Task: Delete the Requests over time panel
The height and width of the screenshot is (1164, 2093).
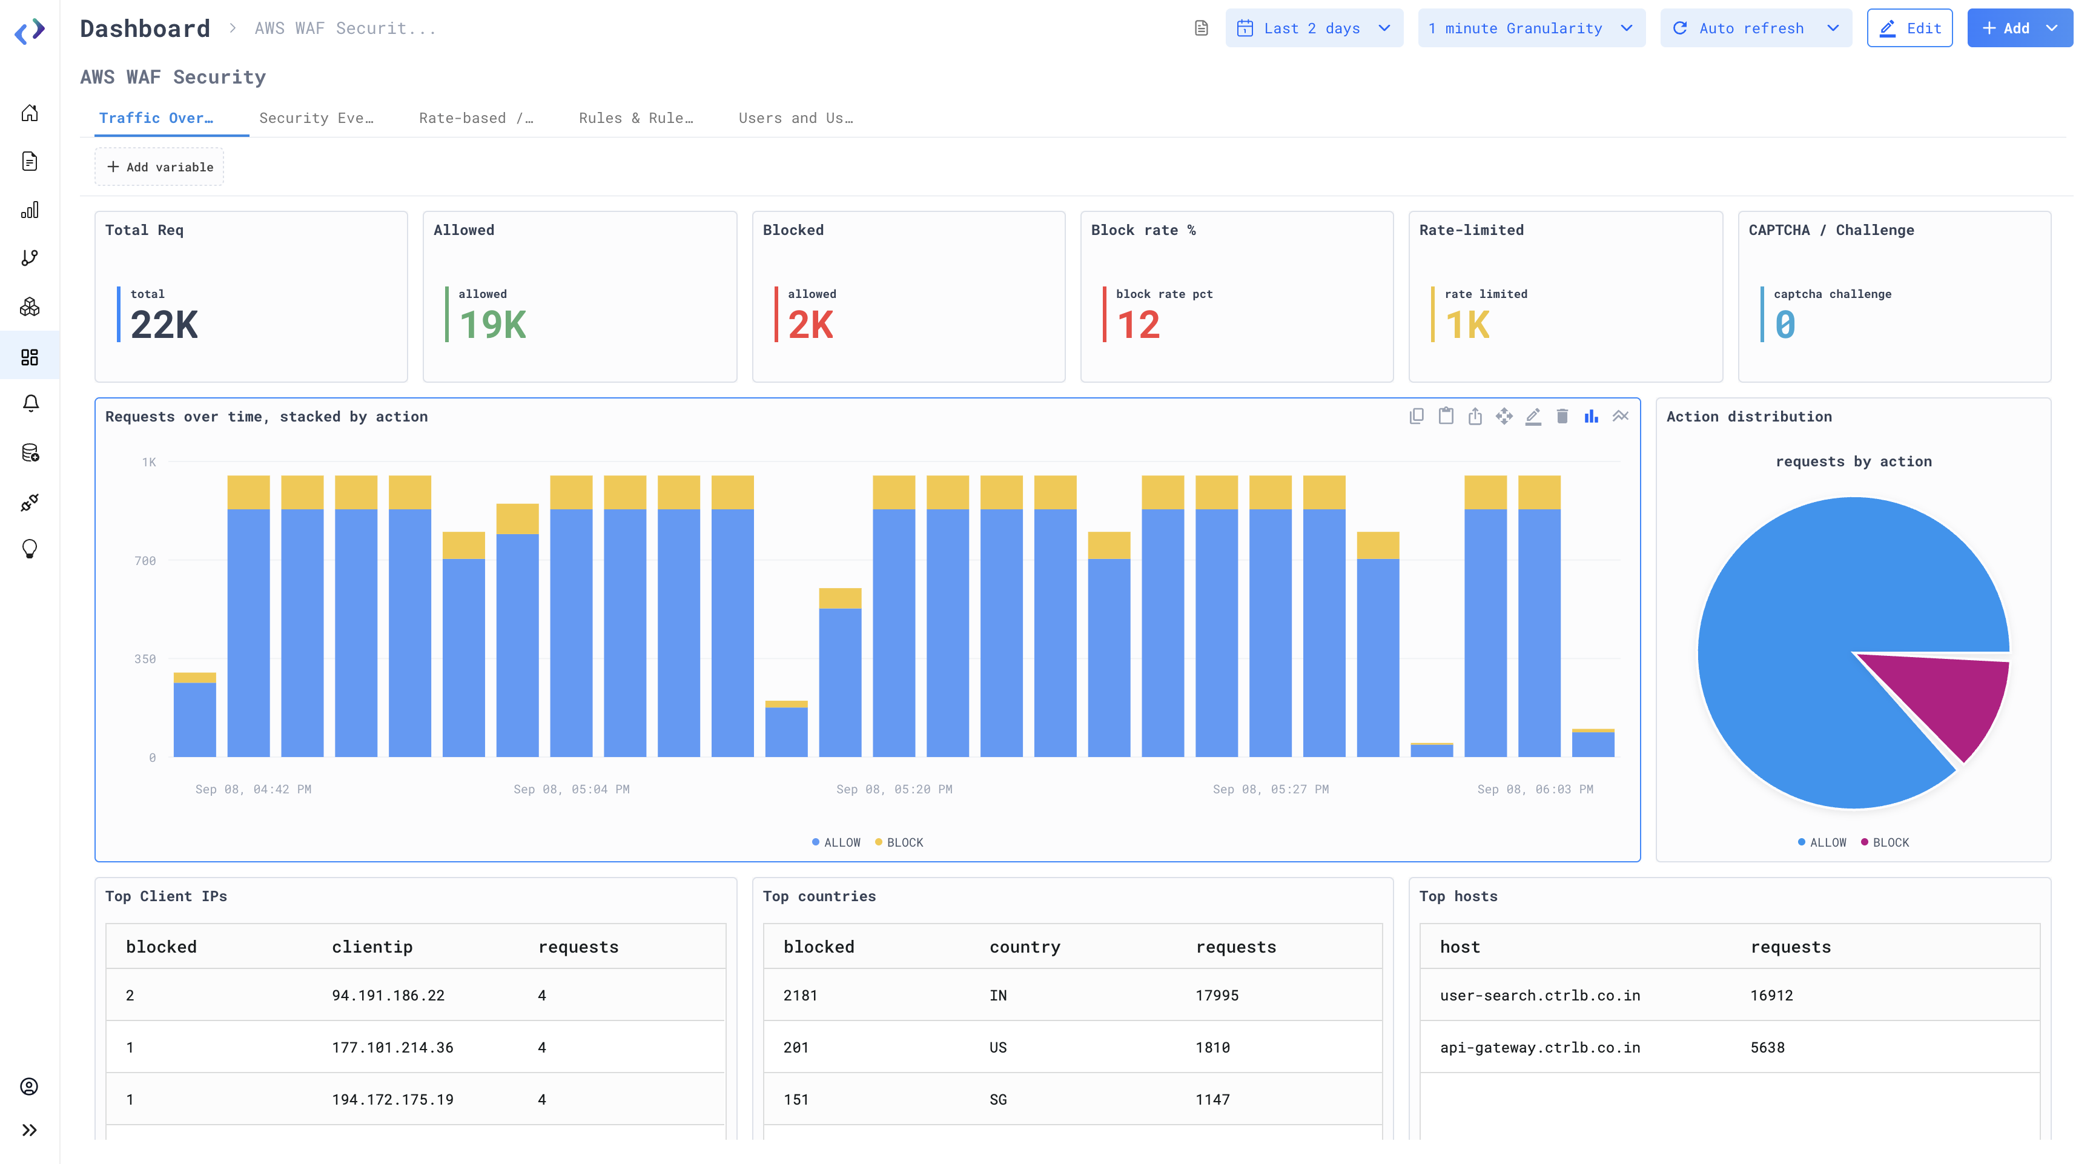Action: pos(1562,416)
